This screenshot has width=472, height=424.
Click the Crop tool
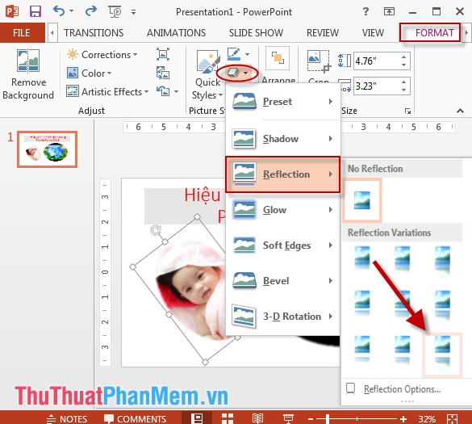319,66
